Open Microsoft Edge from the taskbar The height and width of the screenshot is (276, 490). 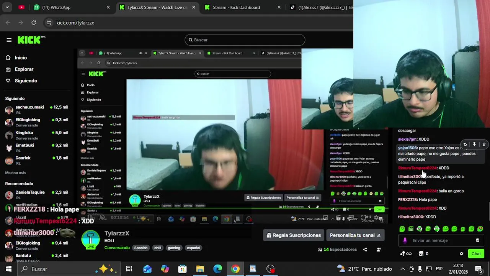pos(217,269)
